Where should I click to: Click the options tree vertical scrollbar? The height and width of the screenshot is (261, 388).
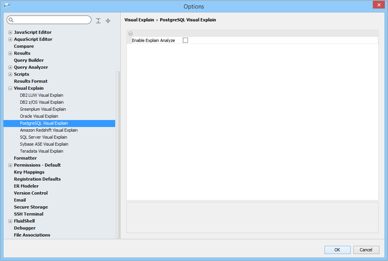(x=118, y=155)
